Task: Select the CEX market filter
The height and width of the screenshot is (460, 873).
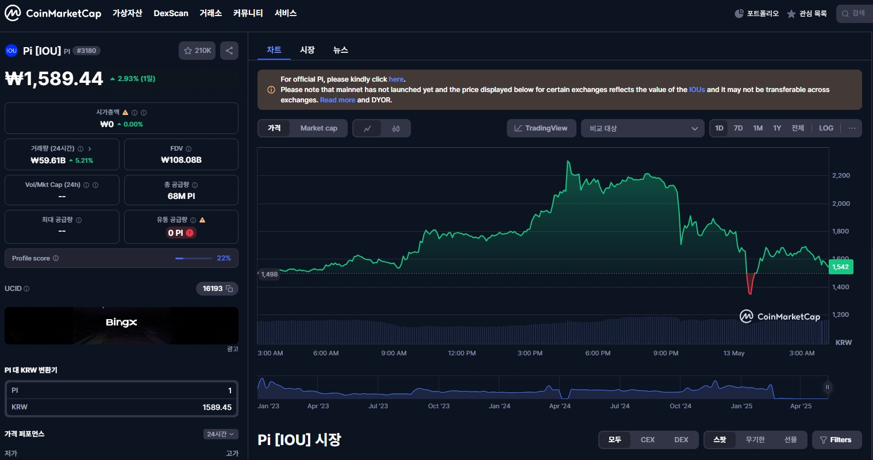Action: coord(648,440)
